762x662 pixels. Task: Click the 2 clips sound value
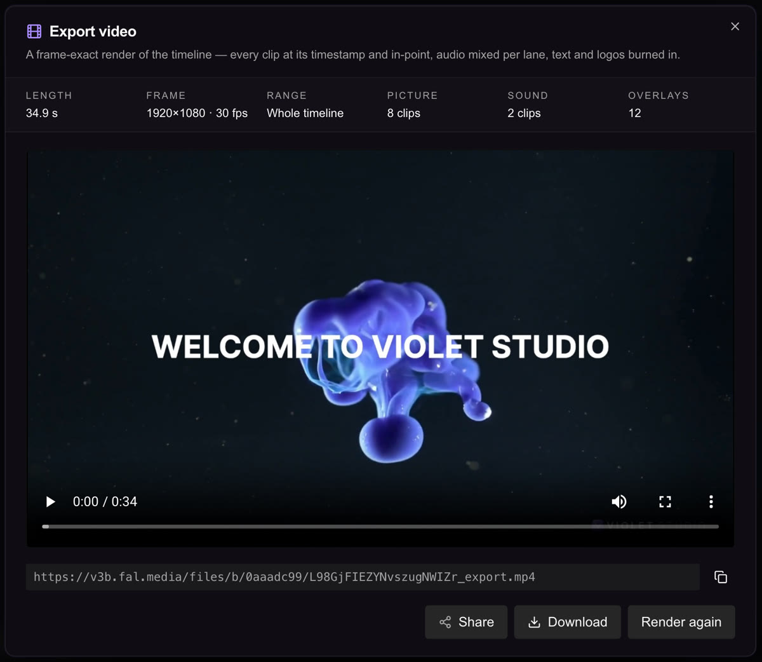coord(524,113)
